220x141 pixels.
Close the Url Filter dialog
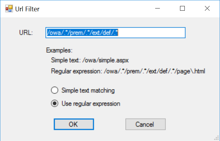(207, 9)
